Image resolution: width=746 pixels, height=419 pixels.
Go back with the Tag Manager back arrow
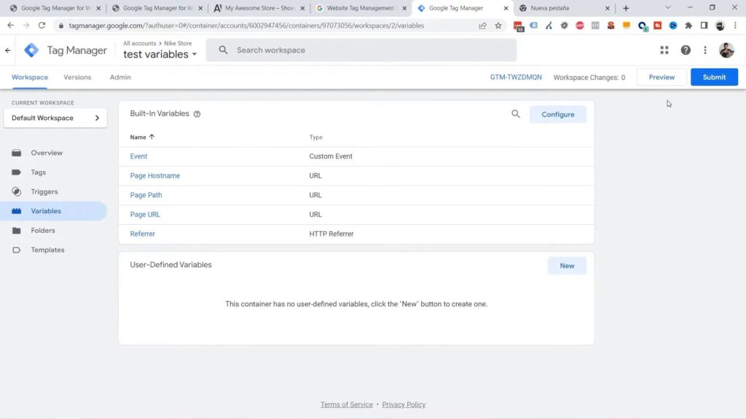8,50
